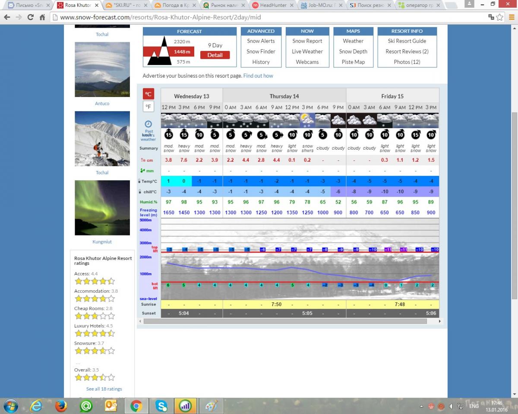This screenshot has width=518, height=414.
Task: Click Friday 12 PM wind 15 arrow
Action: [416, 134]
